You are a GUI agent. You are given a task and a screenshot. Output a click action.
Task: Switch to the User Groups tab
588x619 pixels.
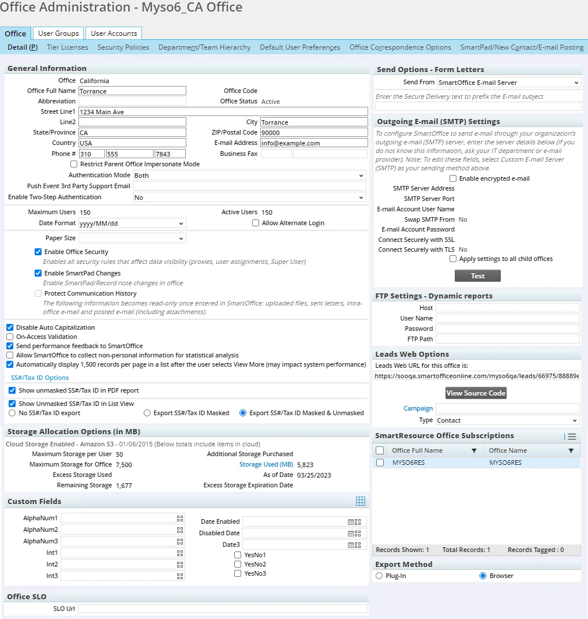58,33
